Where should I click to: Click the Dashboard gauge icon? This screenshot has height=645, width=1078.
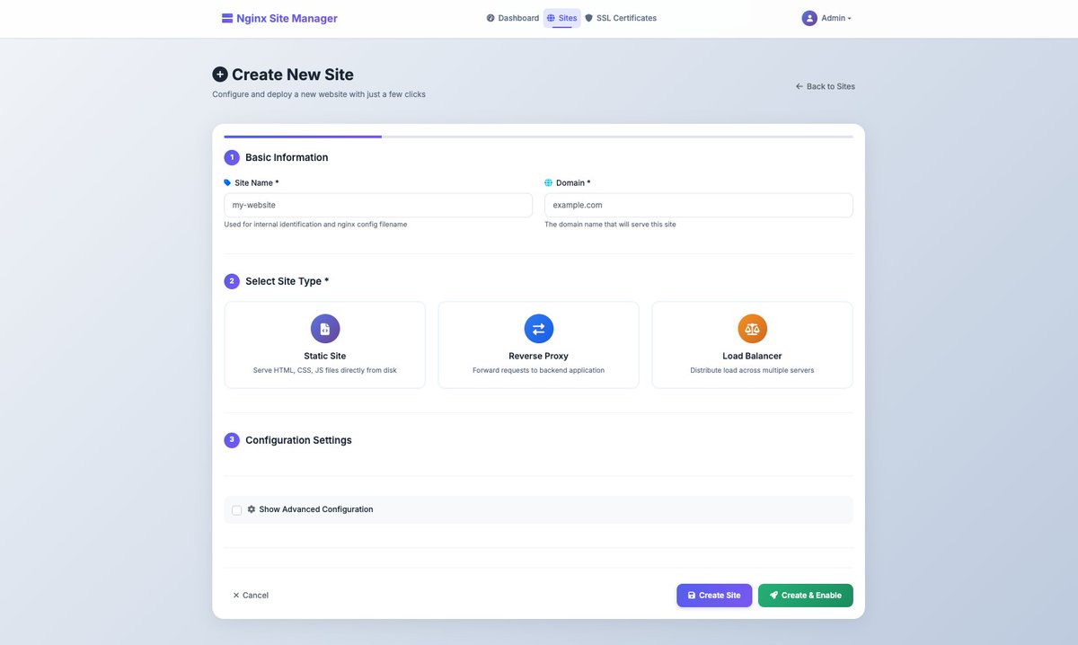(490, 18)
